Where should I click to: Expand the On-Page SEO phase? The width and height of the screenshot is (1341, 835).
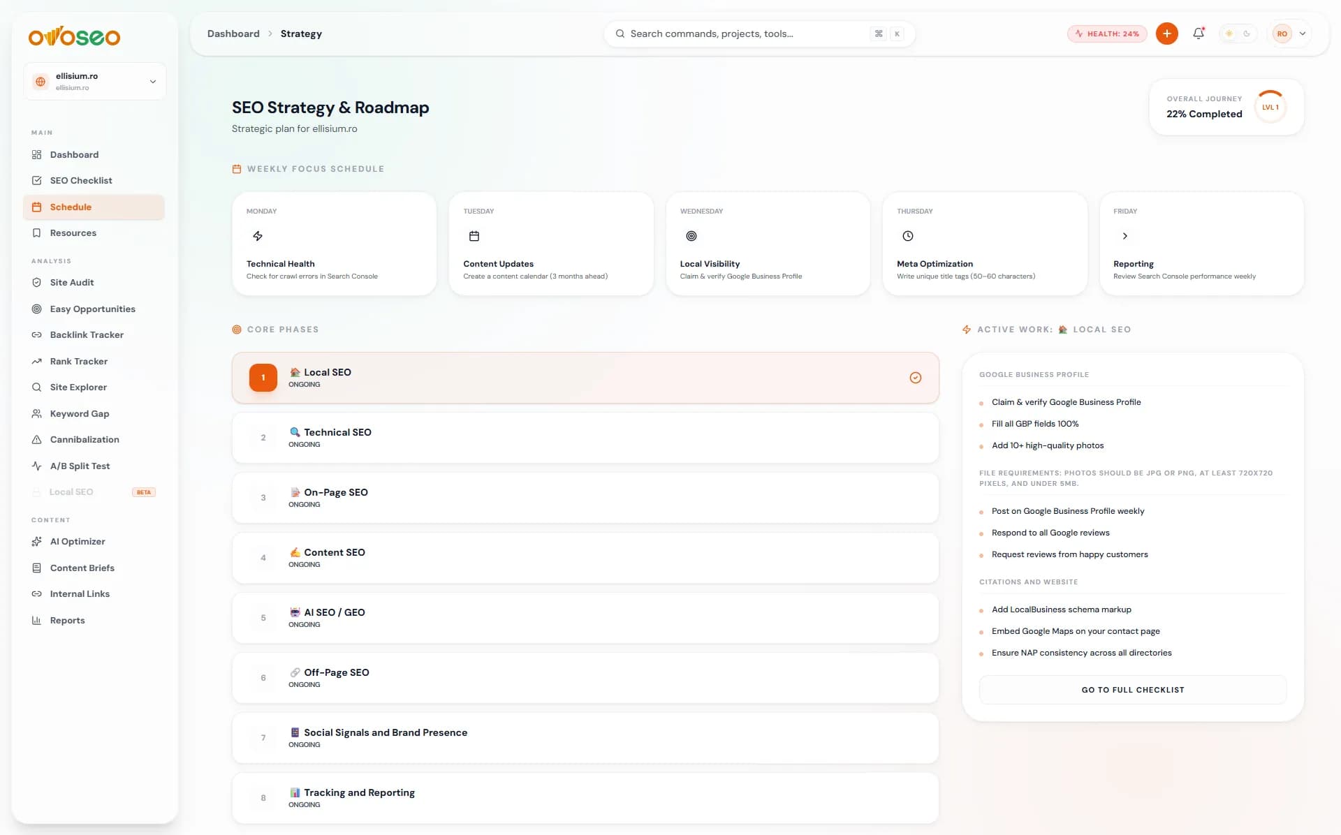pyautogui.click(x=585, y=498)
